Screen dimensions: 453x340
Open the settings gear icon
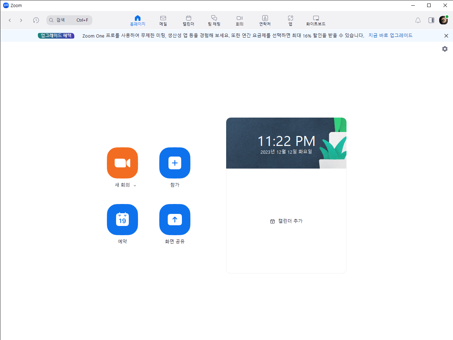point(445,49)
